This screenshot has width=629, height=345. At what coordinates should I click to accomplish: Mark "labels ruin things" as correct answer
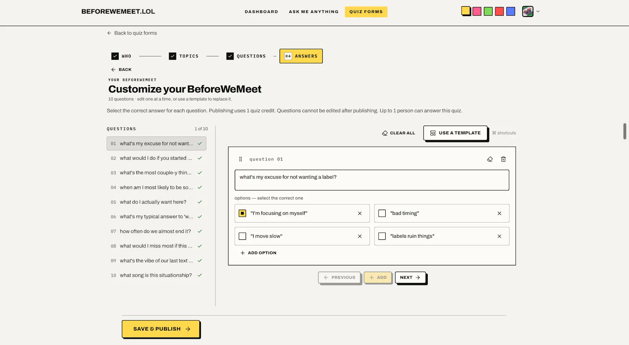point(382,236)
